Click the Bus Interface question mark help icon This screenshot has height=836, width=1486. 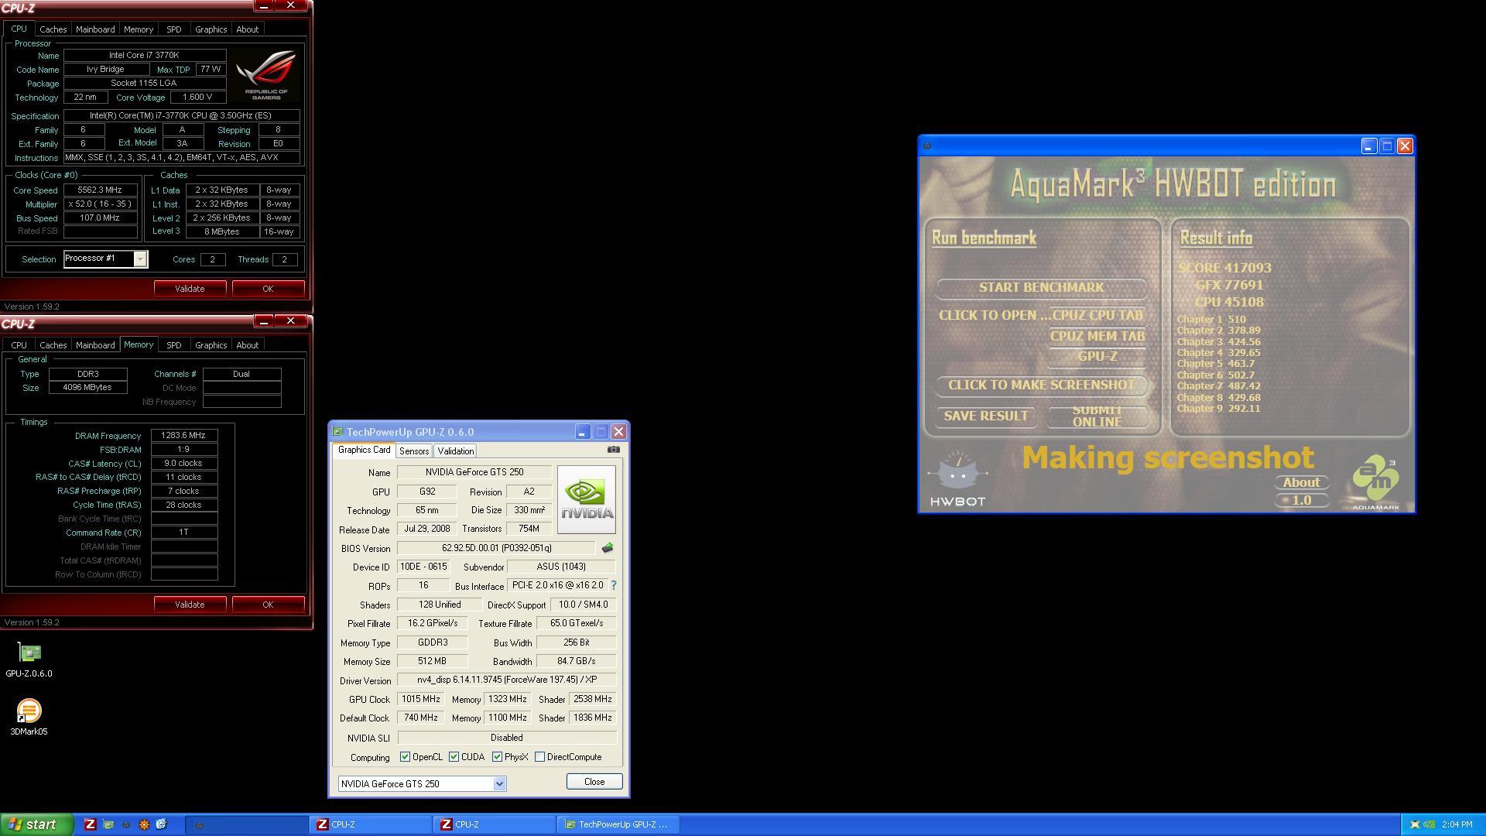pos(614,585)
